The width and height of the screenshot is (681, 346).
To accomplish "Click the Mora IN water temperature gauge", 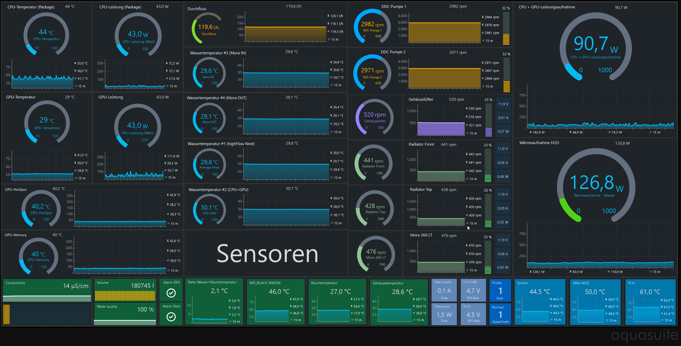I will 209,73.
